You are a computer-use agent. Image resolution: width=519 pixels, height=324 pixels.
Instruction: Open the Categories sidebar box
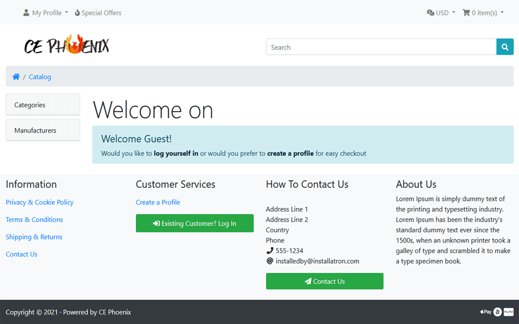pyautogui.click(x=43, y=104)
